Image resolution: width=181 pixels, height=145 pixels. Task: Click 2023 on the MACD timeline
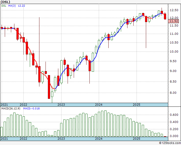tap(61, 139)
